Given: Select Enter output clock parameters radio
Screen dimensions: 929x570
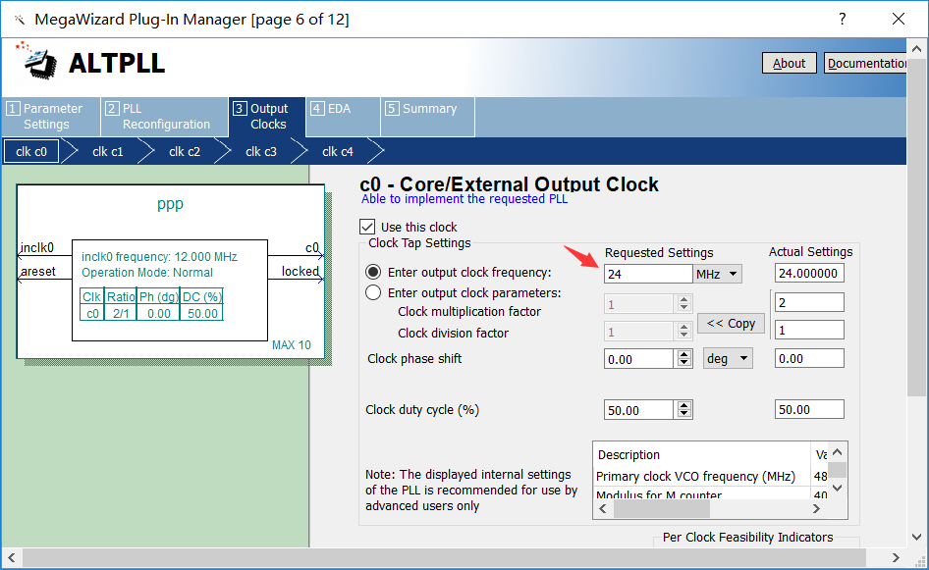Looking at the screenshot, I should click(x=373, y=292).
